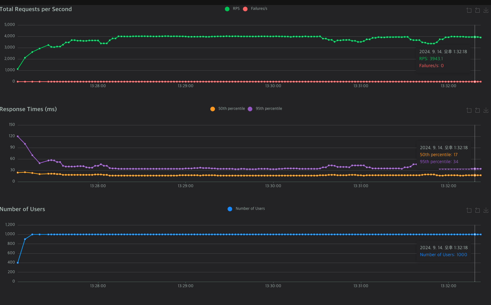Click the Number of Users data point at 400

click(18, 263)
